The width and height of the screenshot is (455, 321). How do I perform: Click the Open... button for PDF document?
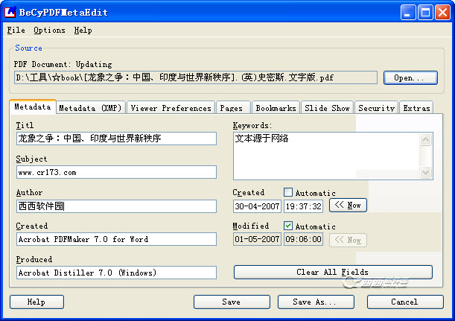point(410,77)
